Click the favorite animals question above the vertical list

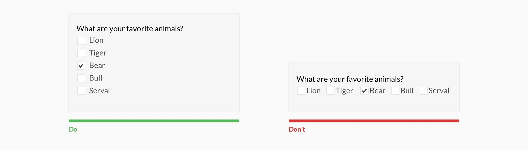pos(130,29)
